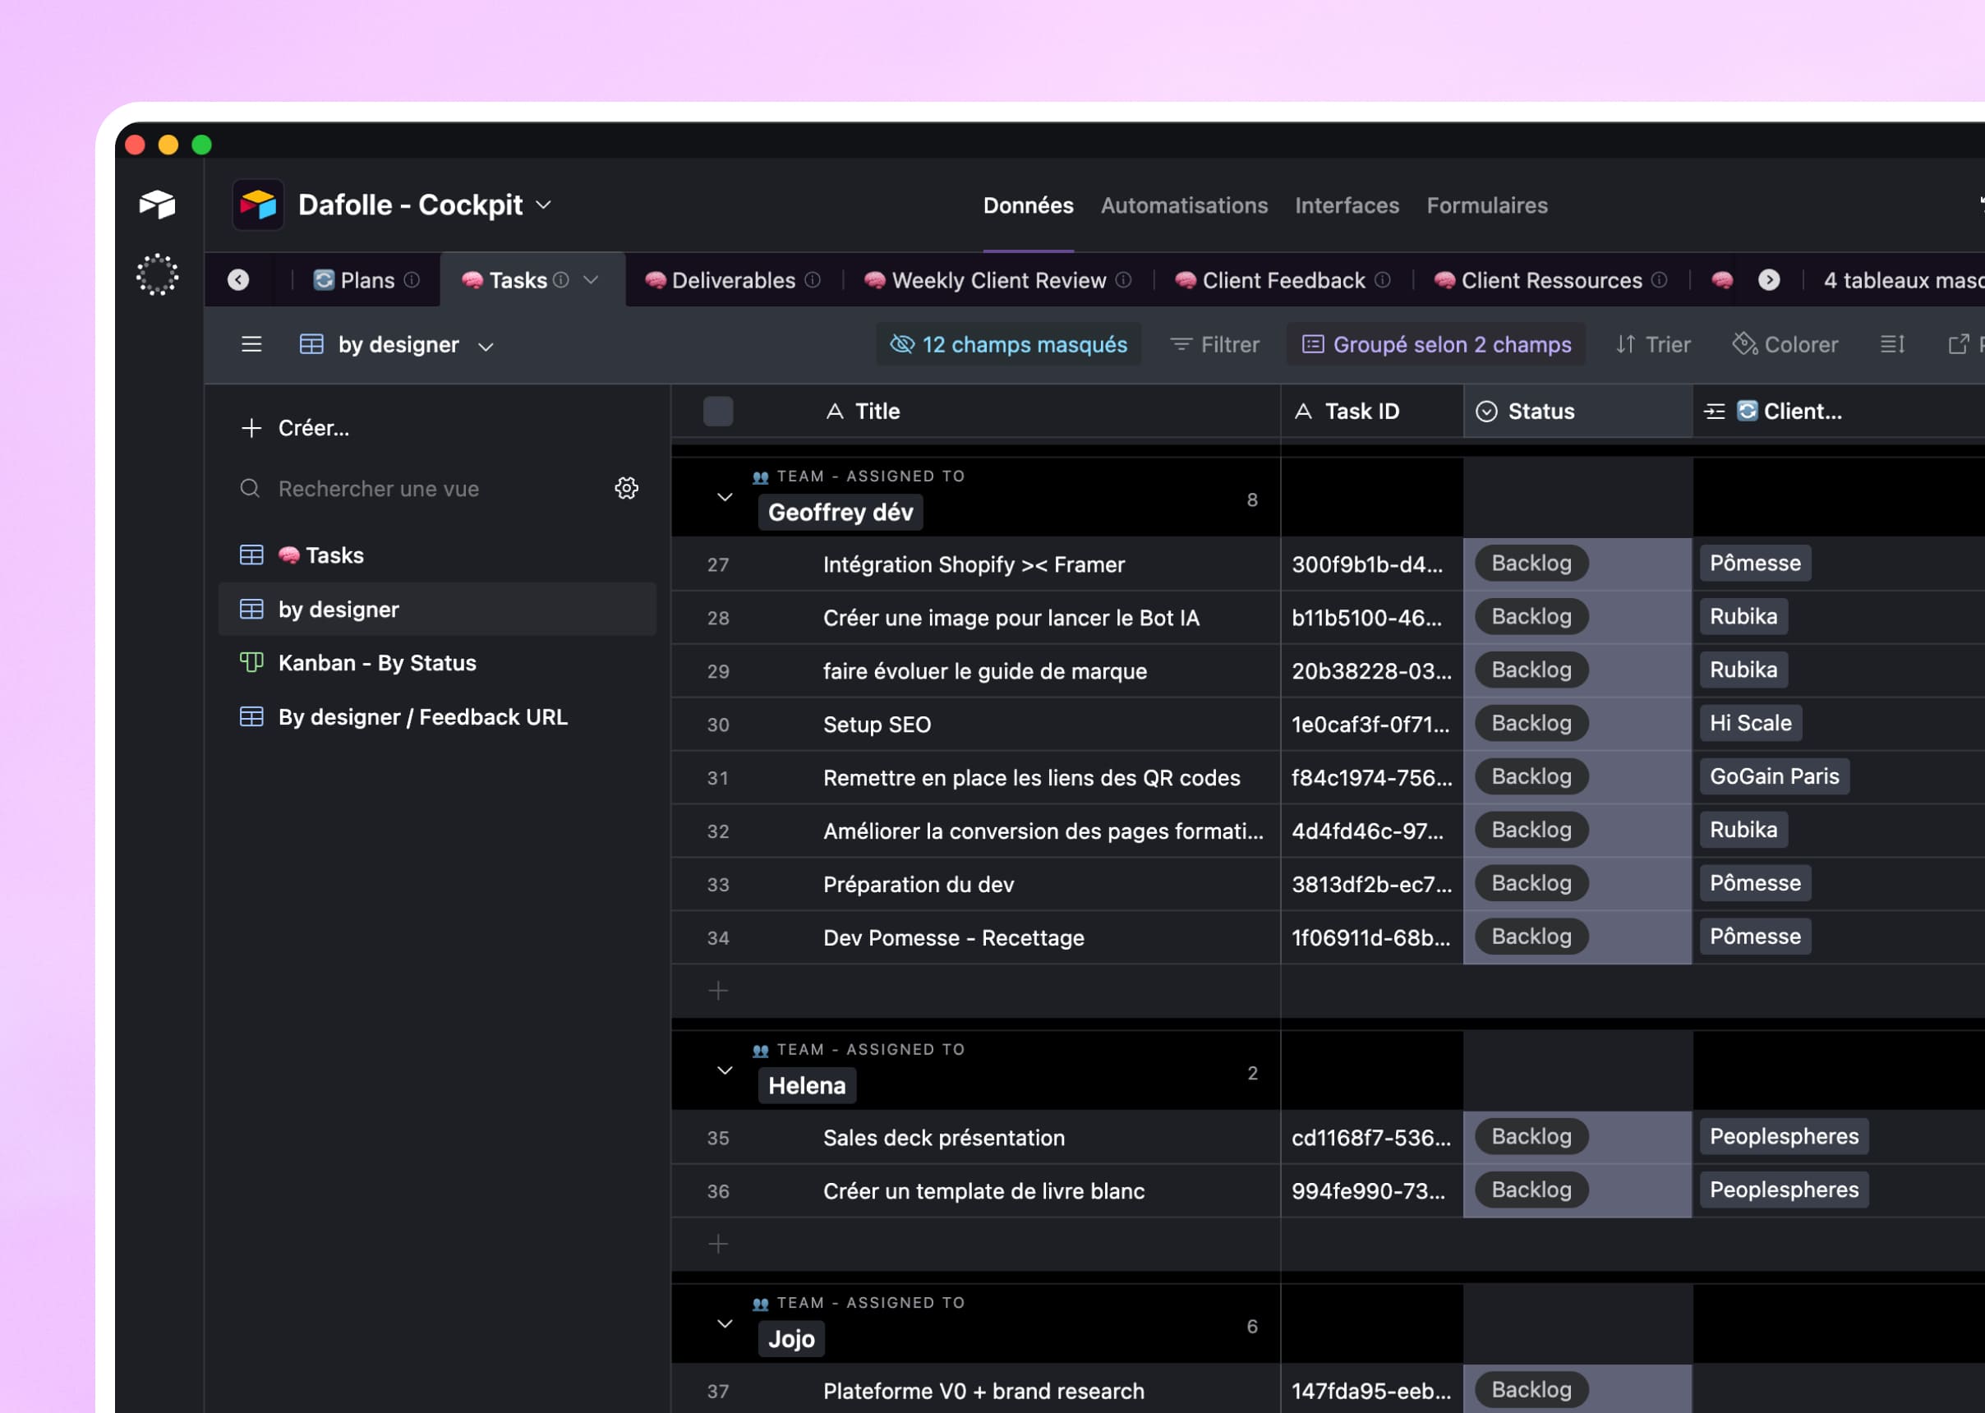Screen dimensions: 1985x1413
Task: Open the view settings gear icon
Action: point(627,488)
